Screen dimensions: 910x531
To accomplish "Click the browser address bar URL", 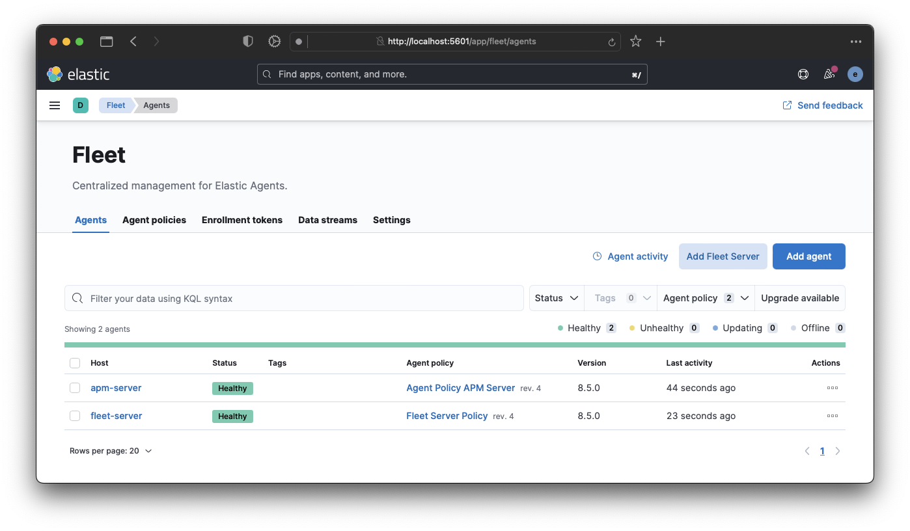I will click(x=462, y=42).
